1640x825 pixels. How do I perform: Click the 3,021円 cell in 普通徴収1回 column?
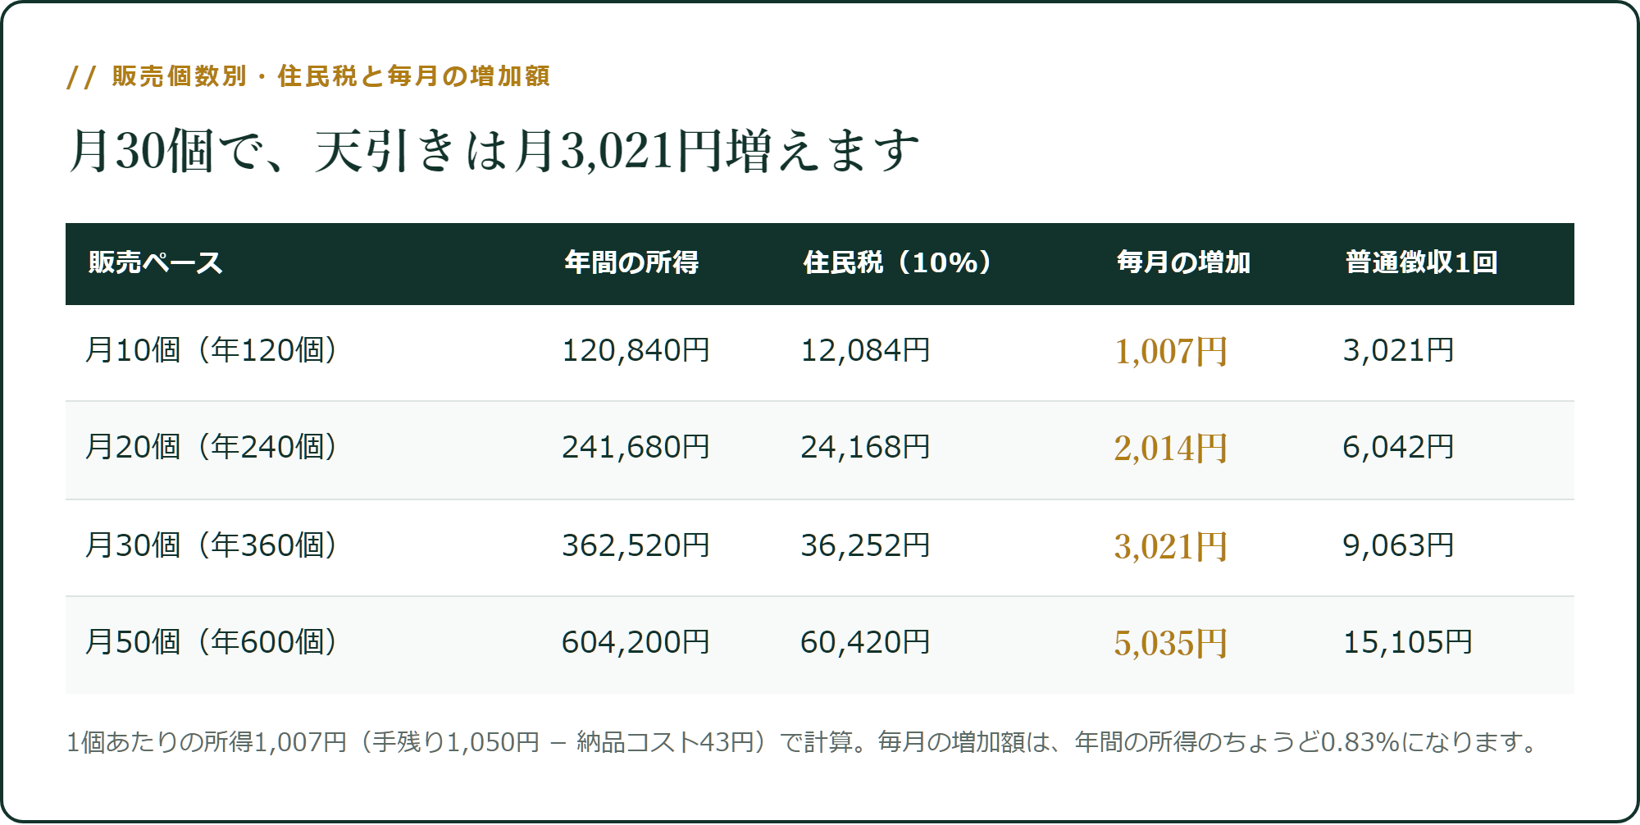[1398, 350]
